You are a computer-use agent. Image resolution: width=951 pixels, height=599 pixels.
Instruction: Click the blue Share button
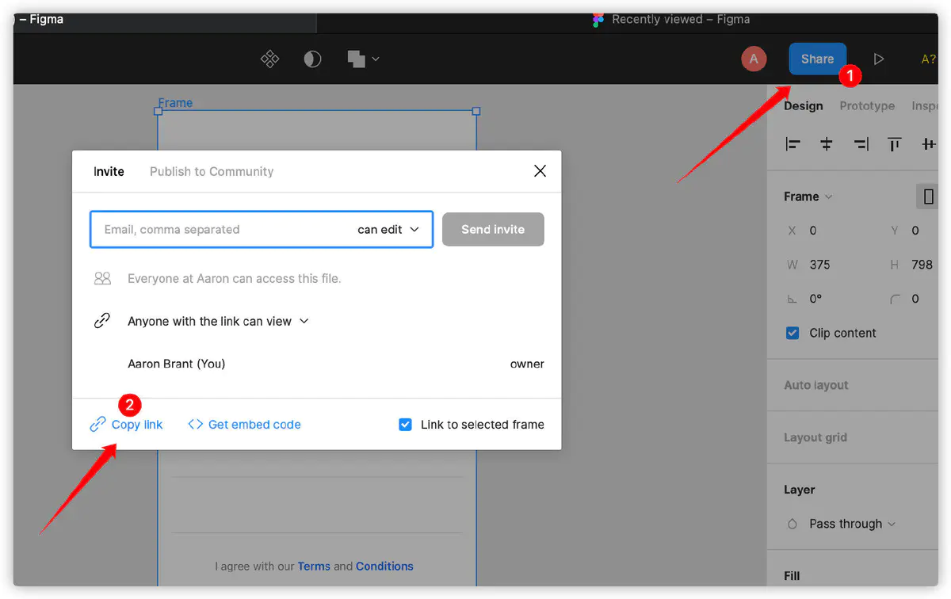click(817, 59)
